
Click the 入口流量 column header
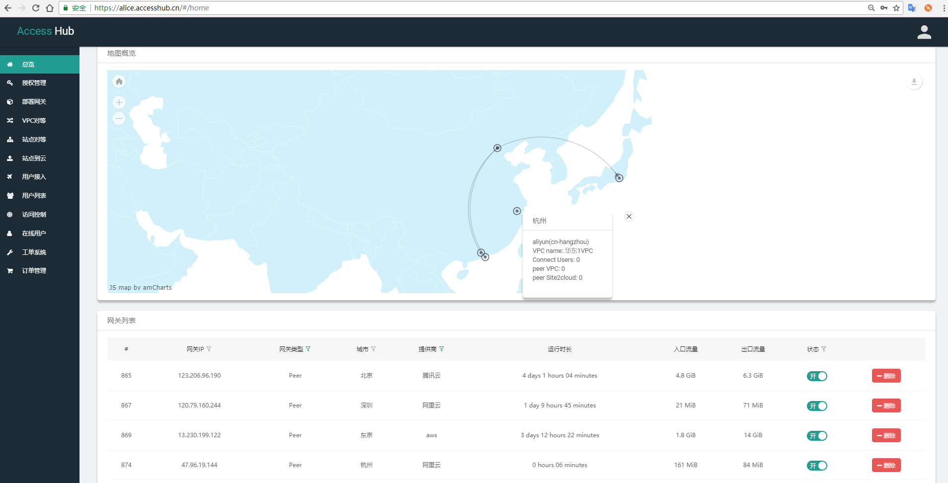(686, 349)
